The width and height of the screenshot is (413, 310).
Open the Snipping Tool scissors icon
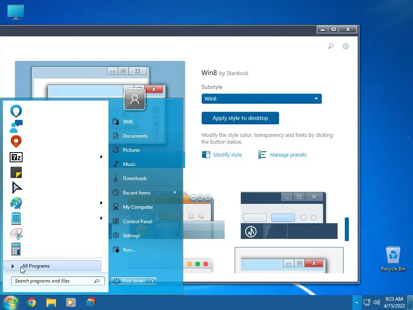pyautogui.click(x=16, y=234)
